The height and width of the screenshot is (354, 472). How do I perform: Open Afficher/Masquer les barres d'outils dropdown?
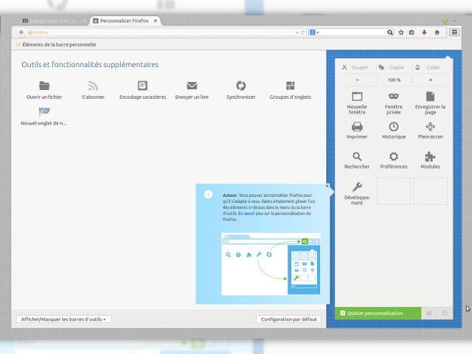[63, 319]
